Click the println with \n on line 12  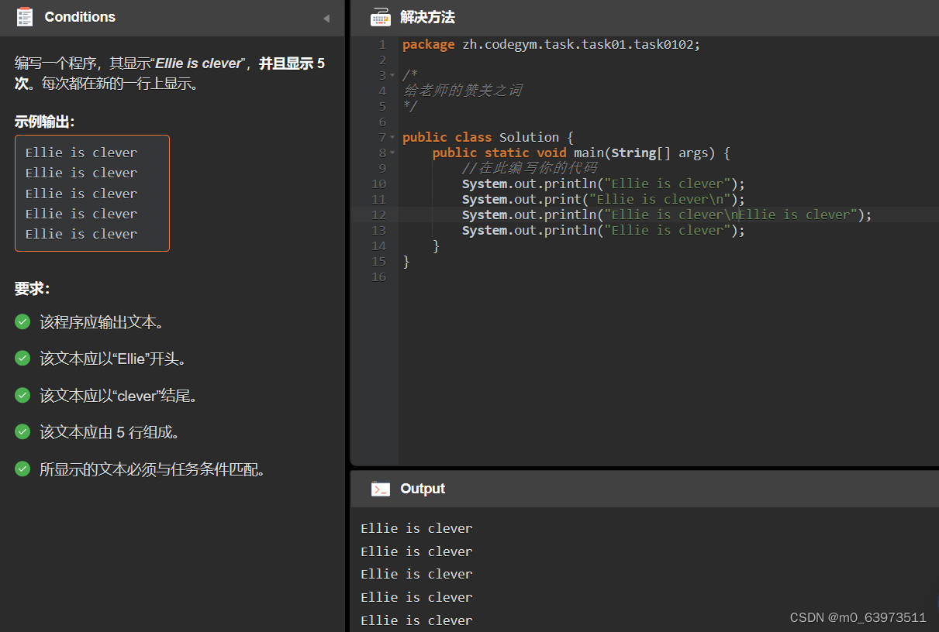pyautogui.click(x=667, y=215)
